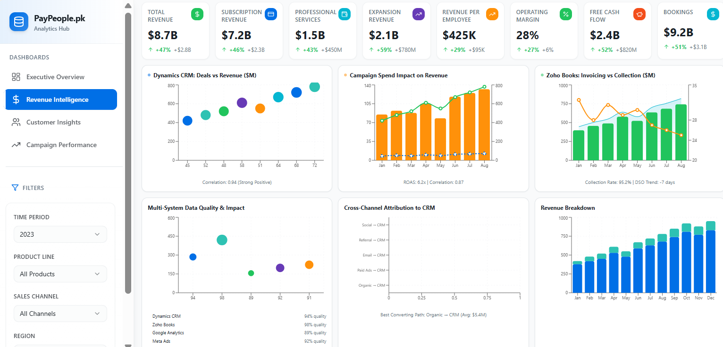This screenshot has height=347, width=723.
Task: Click the Professional Services wallet icon
Action: tap(345, 14)
